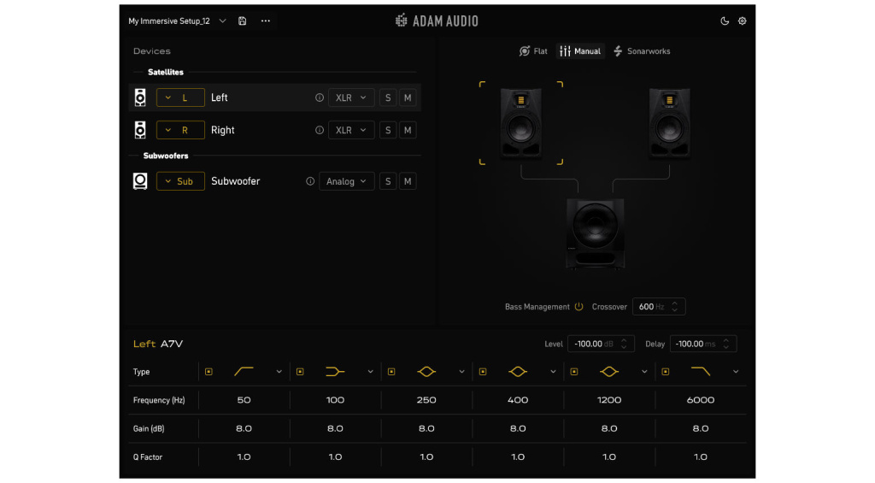This screenshot has width=875, height=483.
Task: Expand filter type chevron for 1200 Hz band
Action: tap(644, 372)
